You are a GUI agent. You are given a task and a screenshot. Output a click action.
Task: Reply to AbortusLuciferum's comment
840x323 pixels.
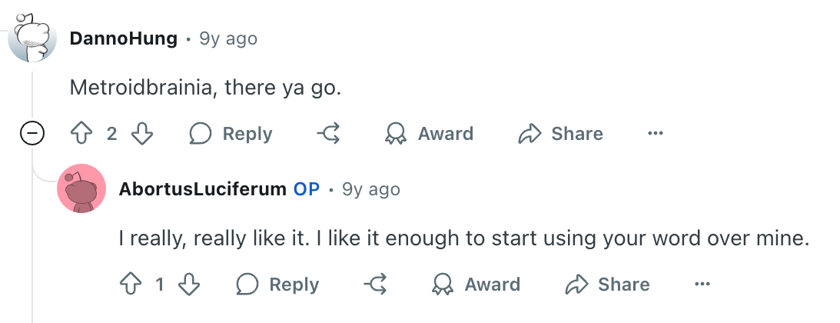pyautogui.click(x=277, y=285)
